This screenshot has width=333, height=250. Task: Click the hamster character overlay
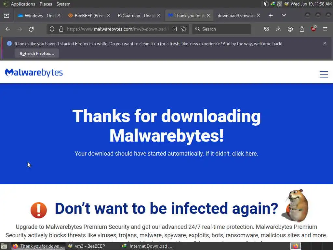(296, 205)
